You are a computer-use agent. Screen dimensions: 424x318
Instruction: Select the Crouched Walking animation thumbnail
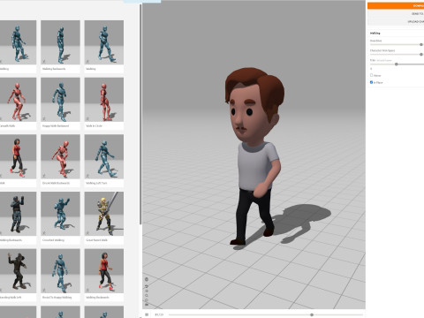(60, 214)
